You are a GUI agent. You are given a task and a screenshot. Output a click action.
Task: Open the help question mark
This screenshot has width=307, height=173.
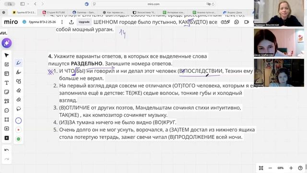click(300, 168)
